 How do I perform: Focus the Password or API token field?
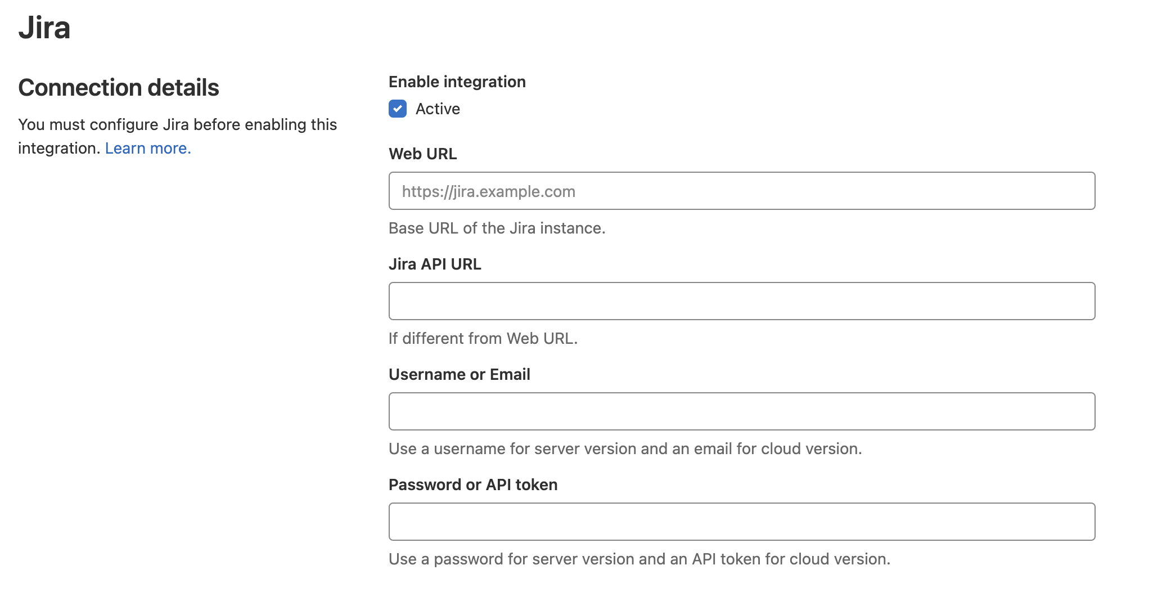[x=742, y=522]
